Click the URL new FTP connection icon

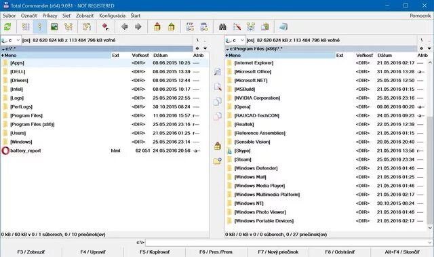(x=204, y=27)
